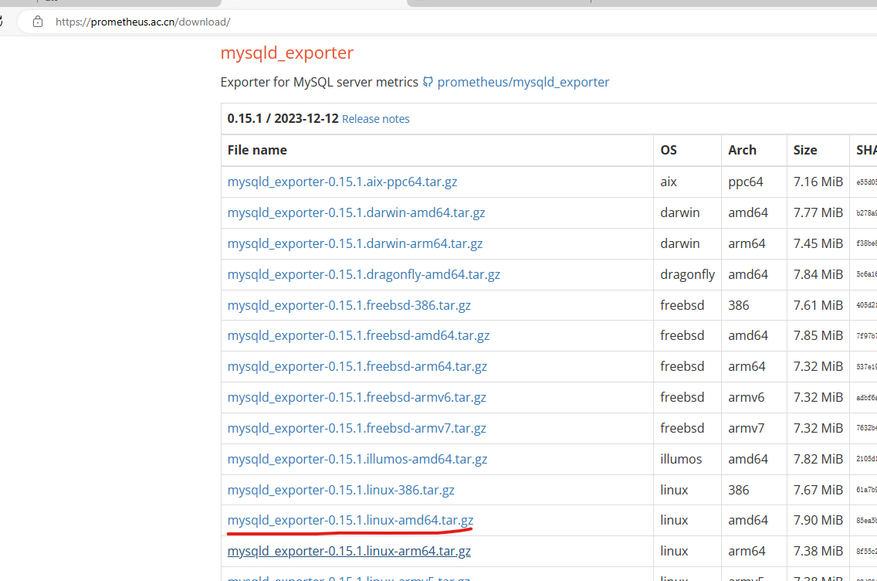Download mysqld_exporter-0.15.1.aix-ppc64.tar.gz
877x581 pixels.
click(342, 182)
